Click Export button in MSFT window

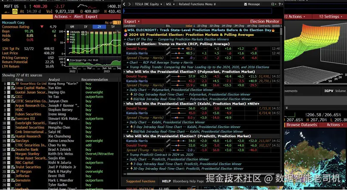point(91,17)
